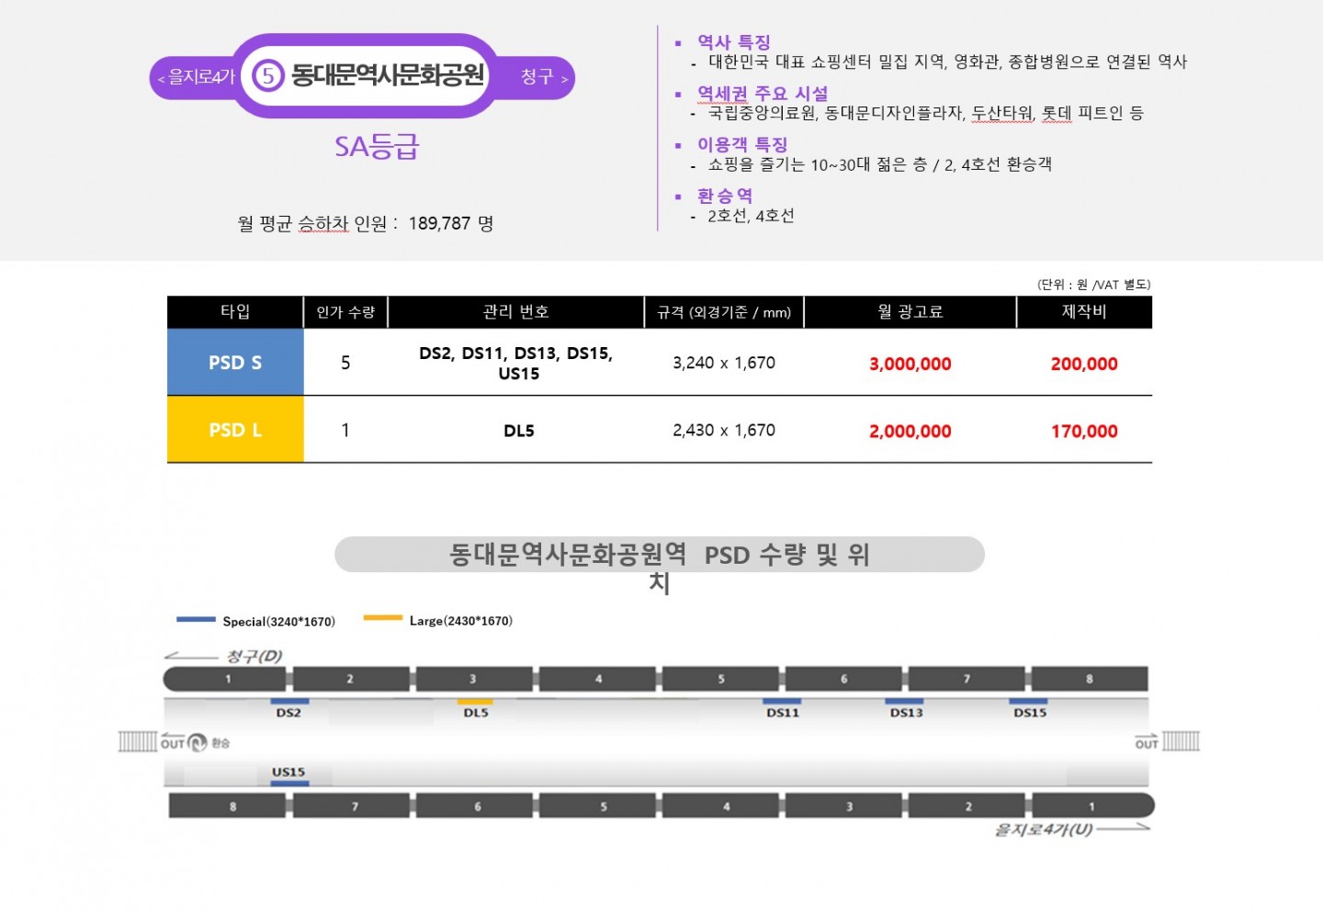
Task: Click the 규격 (외경기준 / mm) header
Action: click(x=724, y=311)
